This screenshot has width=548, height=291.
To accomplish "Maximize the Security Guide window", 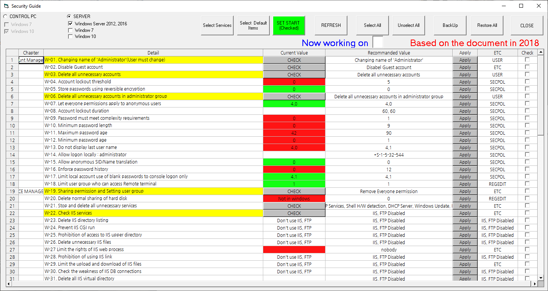I will [521, 6].
